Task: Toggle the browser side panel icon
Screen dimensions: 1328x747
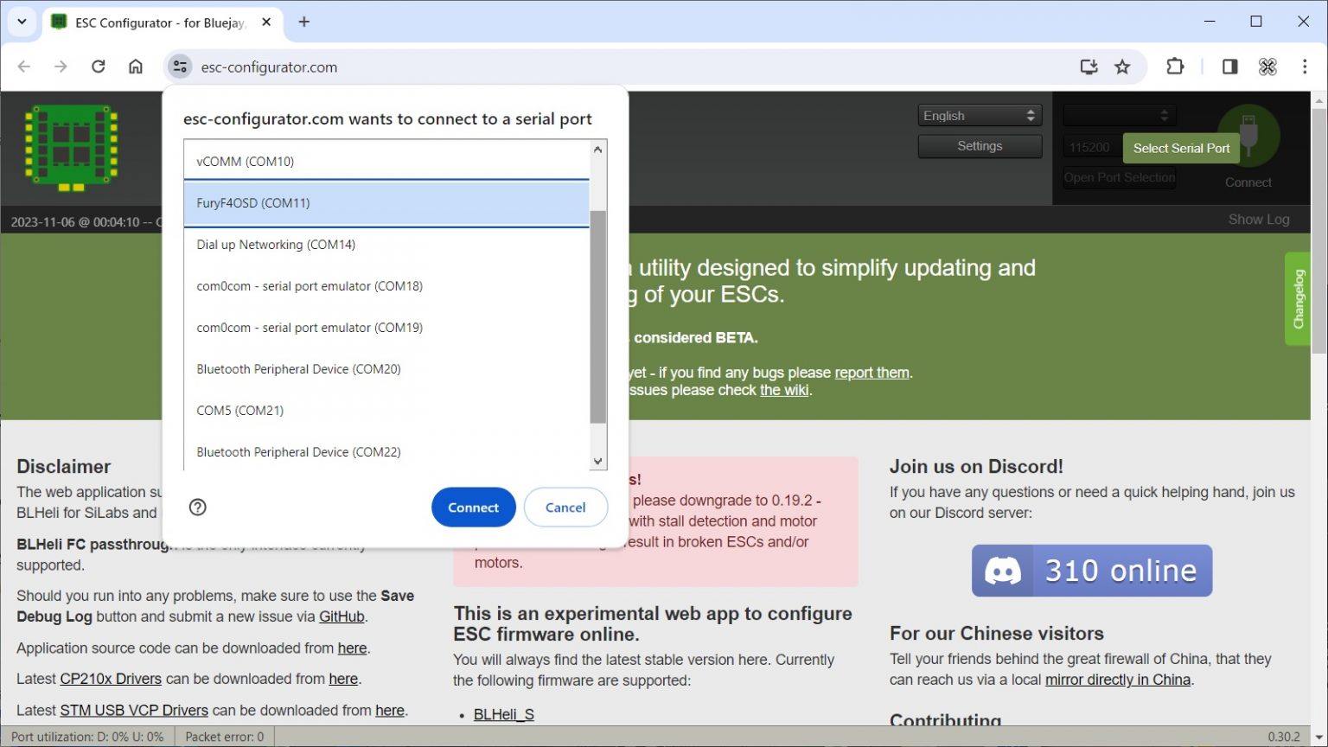Action: coord(1229,67)
